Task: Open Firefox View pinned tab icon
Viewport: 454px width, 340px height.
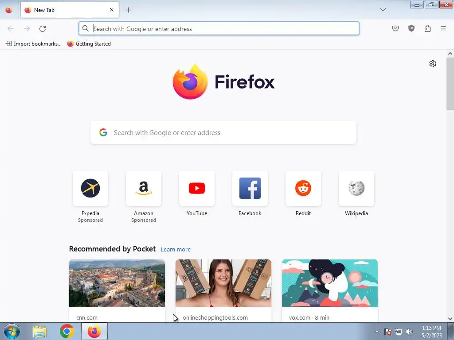Action: pyautogui.click(x=9, y=10)
